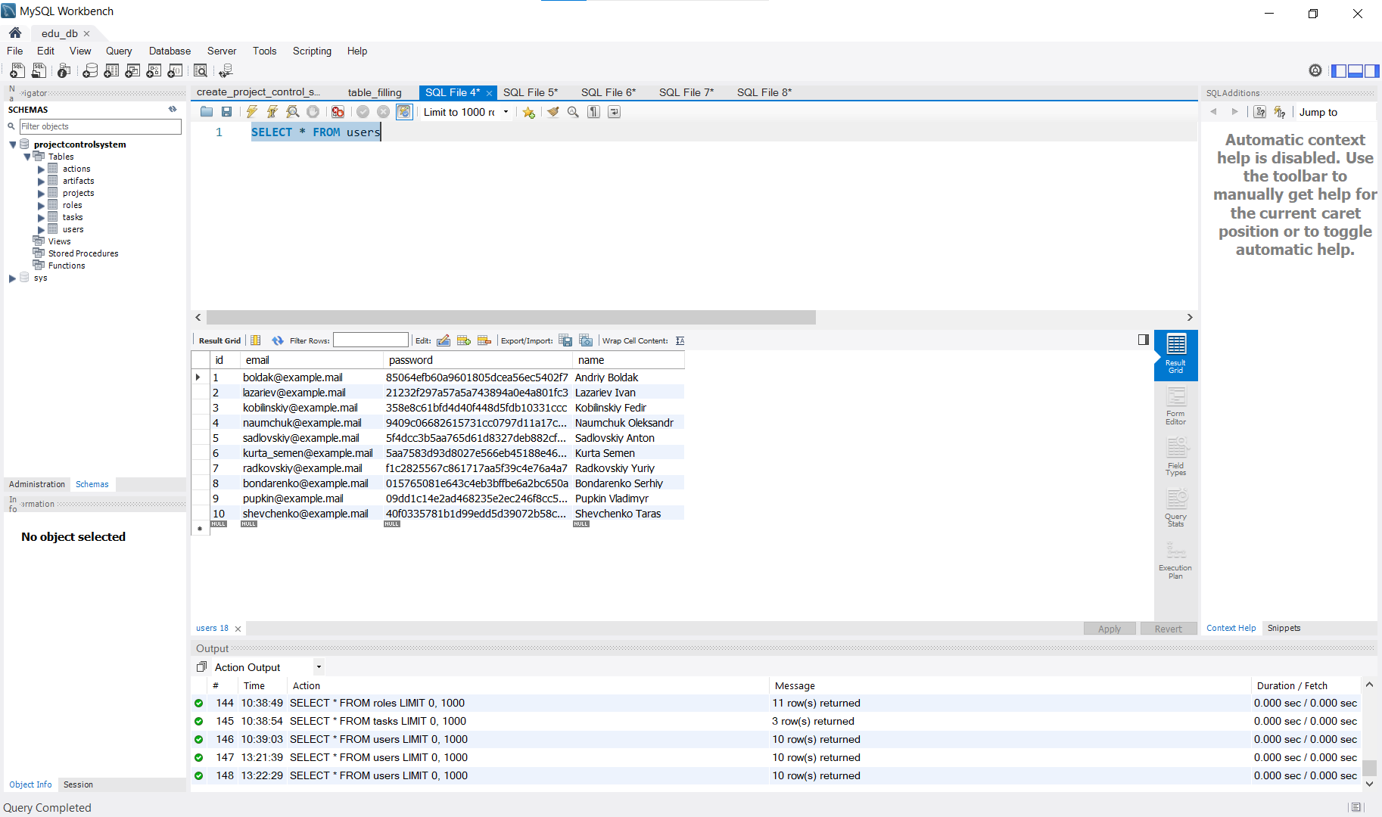
Task: Select the Export Recordset to file icon
Action: [x=565, y=340]
